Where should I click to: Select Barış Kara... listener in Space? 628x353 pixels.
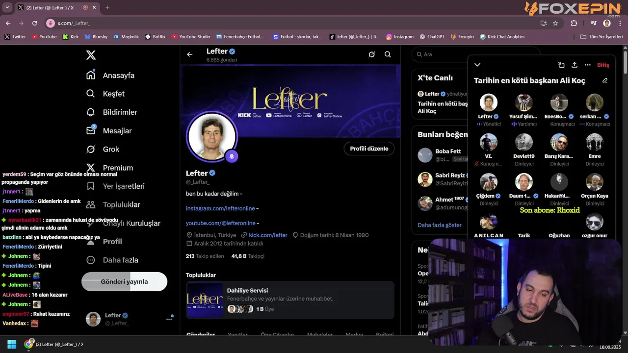tap(559, 142)
